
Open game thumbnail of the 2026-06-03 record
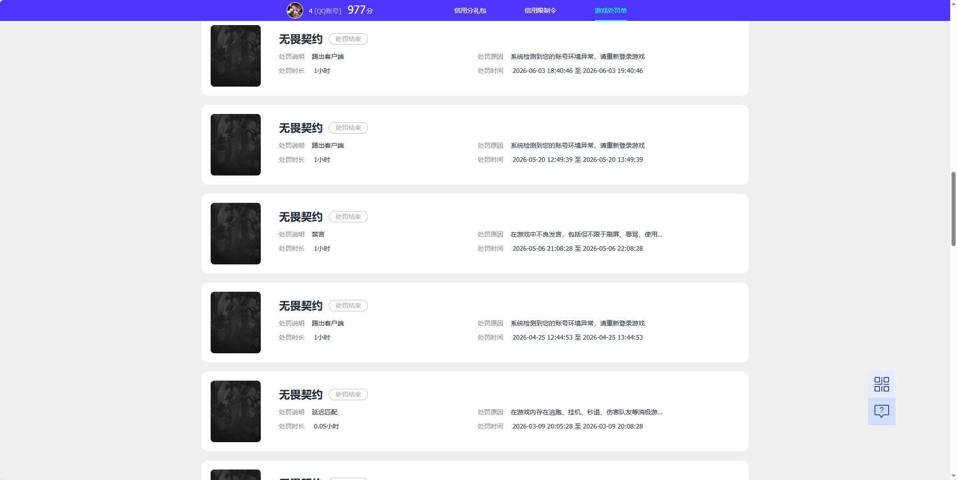point(236,56)
